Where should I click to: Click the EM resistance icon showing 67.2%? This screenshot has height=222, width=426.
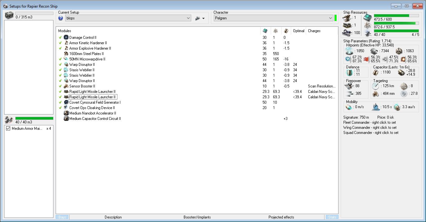click(x=349, y=59)
